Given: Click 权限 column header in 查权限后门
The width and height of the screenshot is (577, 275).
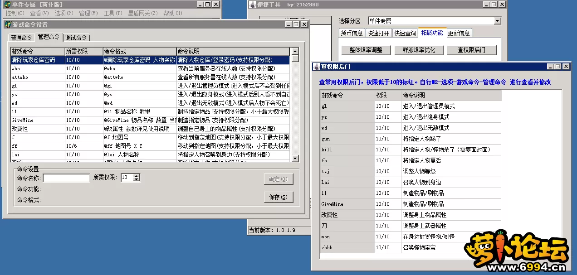Looking at the screenshot, I should 388,95.
